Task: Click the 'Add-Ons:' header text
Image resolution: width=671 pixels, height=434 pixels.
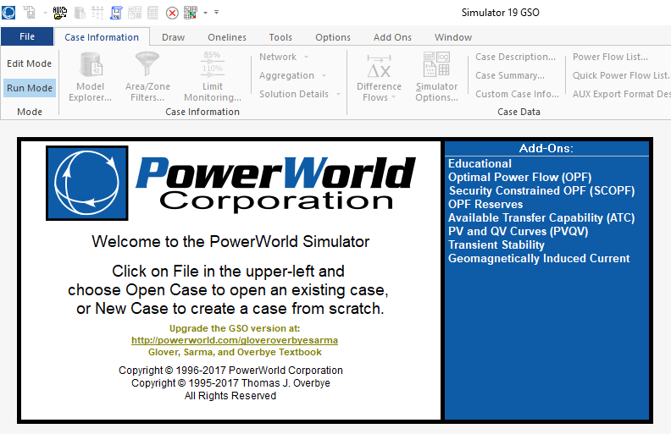Action: pyautogui.click(x=546, y=149)
